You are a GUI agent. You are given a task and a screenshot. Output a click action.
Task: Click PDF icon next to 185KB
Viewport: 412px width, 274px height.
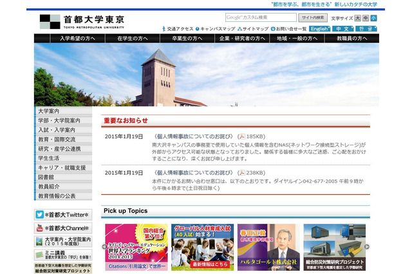[x=242, y=136]
